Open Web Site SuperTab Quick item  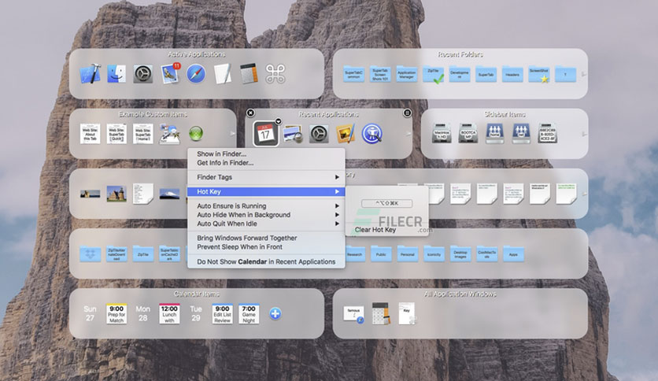tap(116, 134)
